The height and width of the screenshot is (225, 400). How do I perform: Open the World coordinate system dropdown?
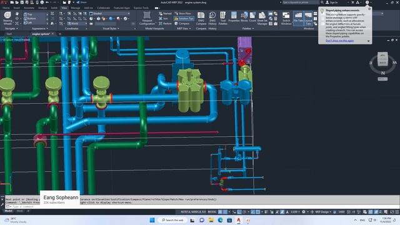point(77,24)
